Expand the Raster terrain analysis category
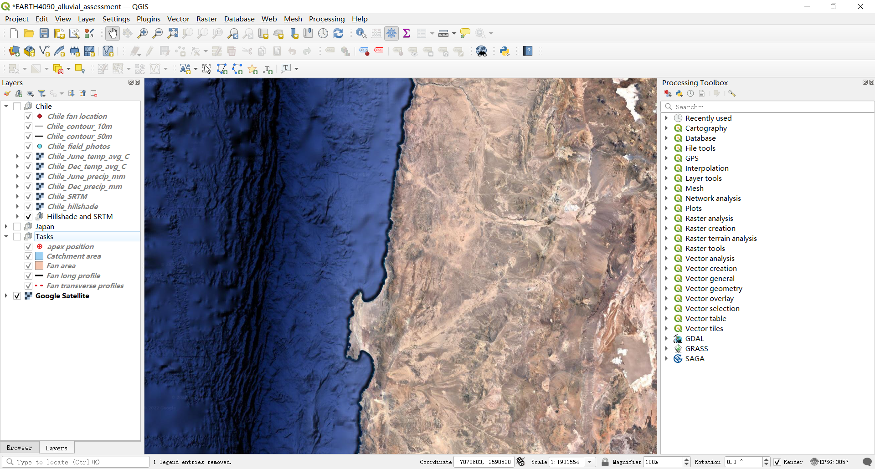 tap(666, 238)
